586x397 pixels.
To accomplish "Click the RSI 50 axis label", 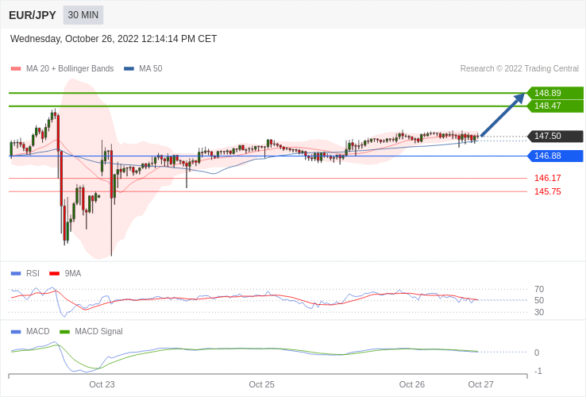I will click(539, 300).
